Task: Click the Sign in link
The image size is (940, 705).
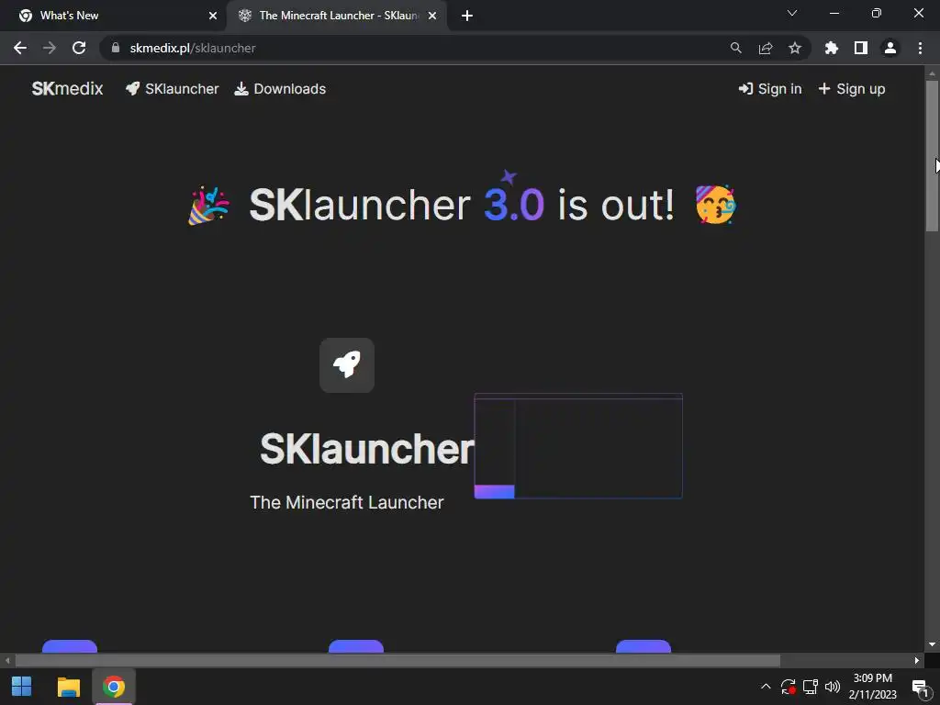Action: [x=770, y=89]
